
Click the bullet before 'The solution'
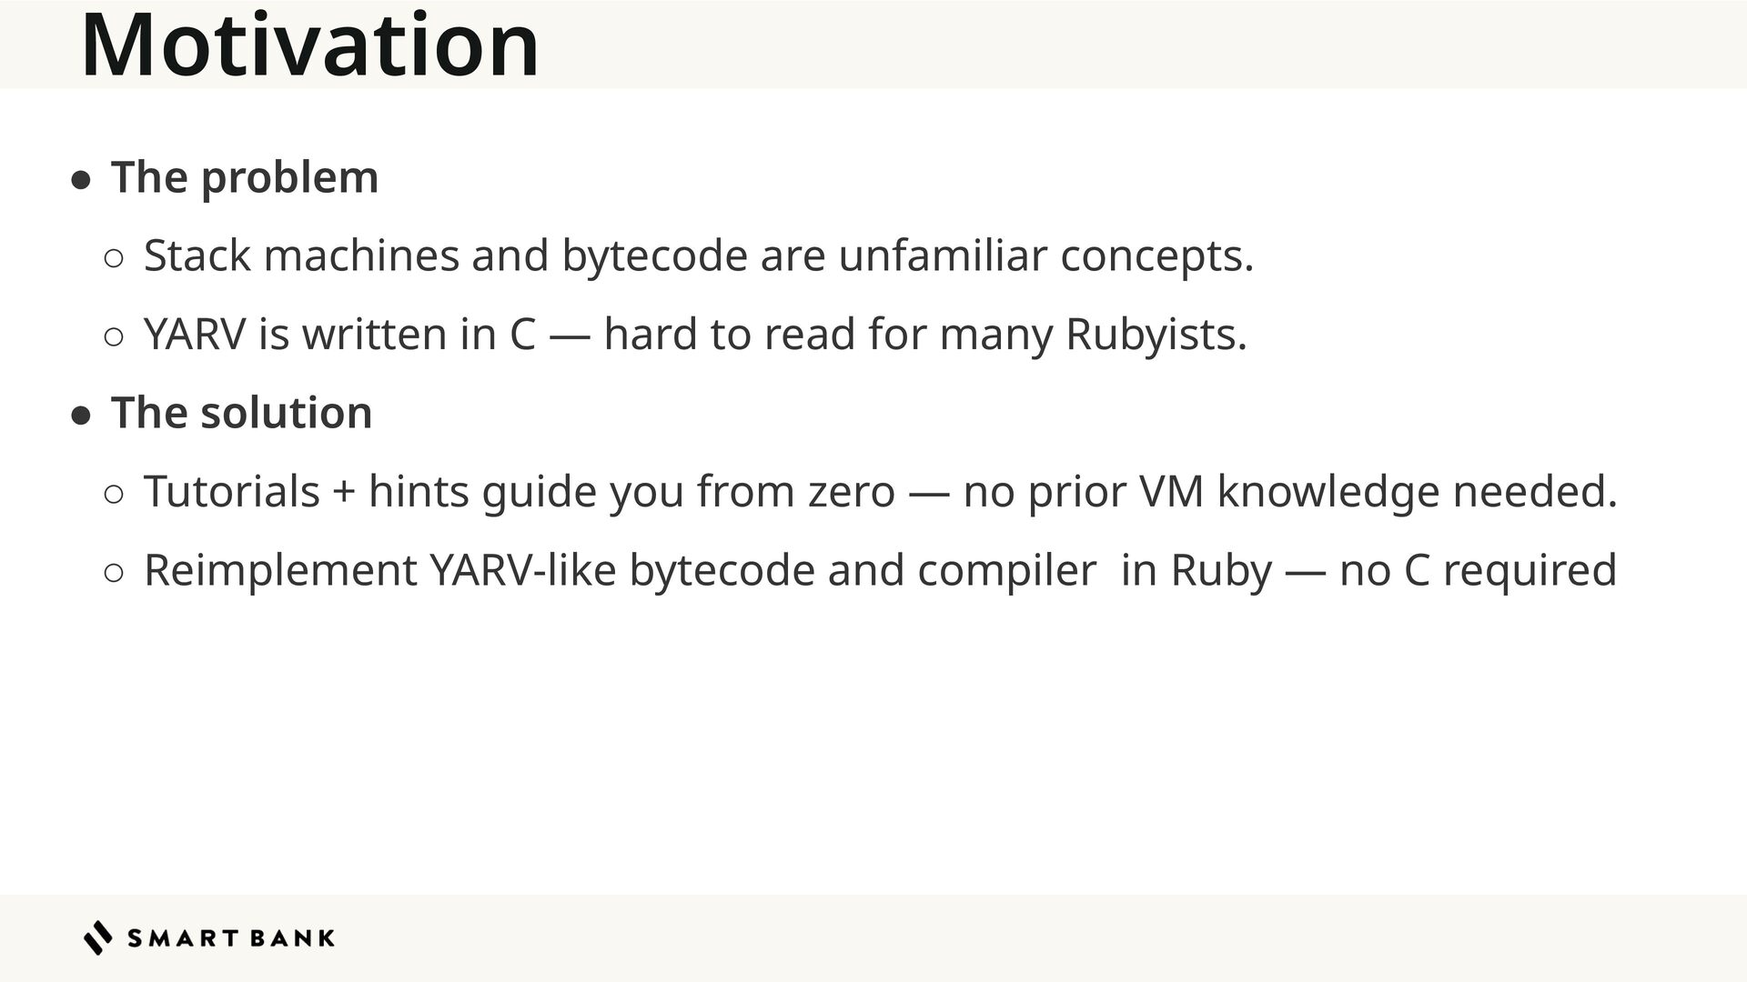click(81, 416)
